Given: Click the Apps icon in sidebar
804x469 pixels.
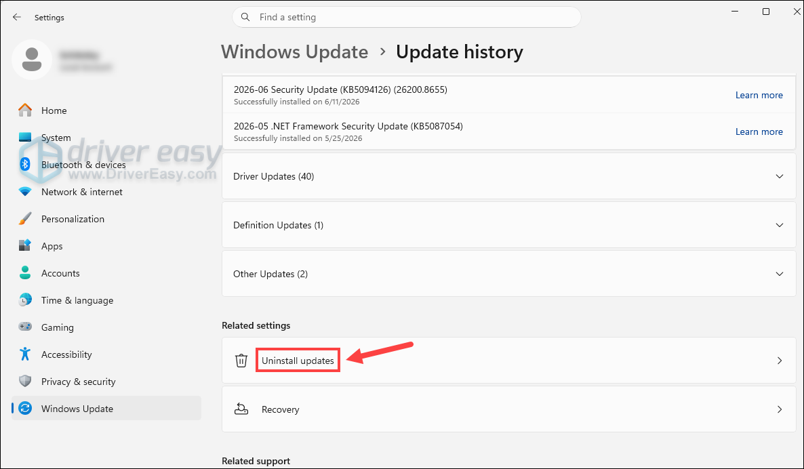Looking at the screenshot, I should 25,246.
